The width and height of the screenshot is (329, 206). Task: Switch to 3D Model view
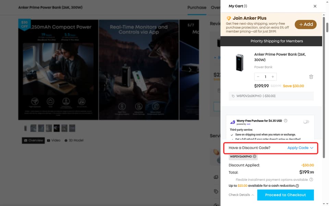pyautogui.click(x=74, y=140)
